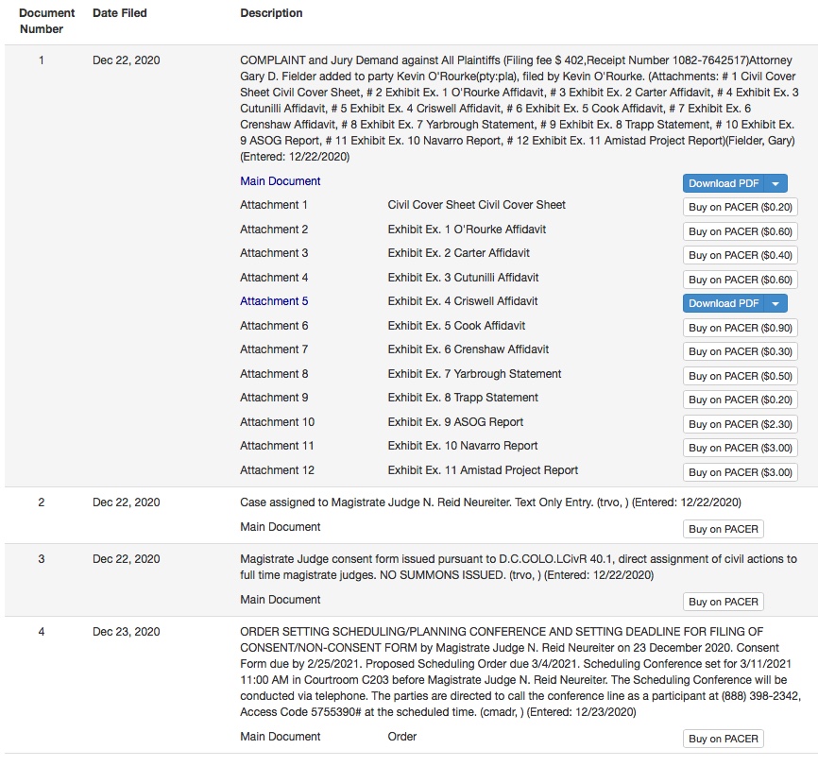Select the Attachment 4 label
Viewport: 818px width, 766px height.
(274, 277)
